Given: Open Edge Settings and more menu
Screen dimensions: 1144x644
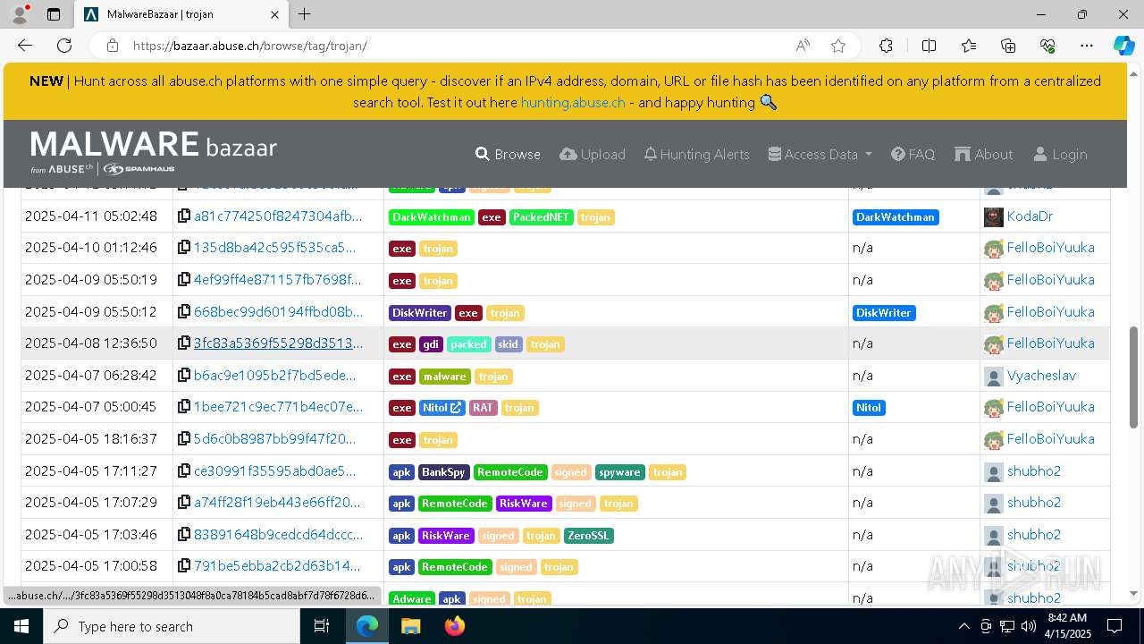Looking at the screenshot, I should click(1087, 46).
